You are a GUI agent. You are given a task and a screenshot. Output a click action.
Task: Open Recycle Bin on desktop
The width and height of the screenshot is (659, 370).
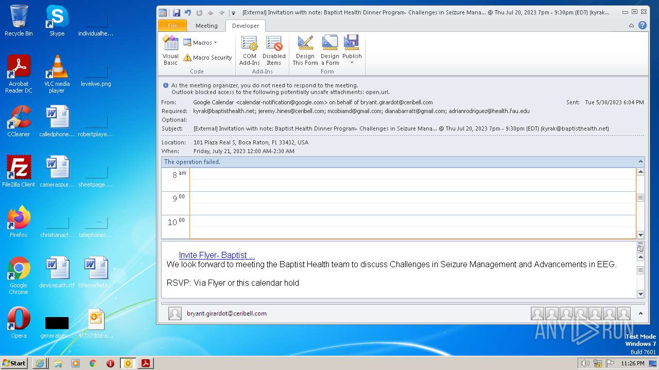19,21
